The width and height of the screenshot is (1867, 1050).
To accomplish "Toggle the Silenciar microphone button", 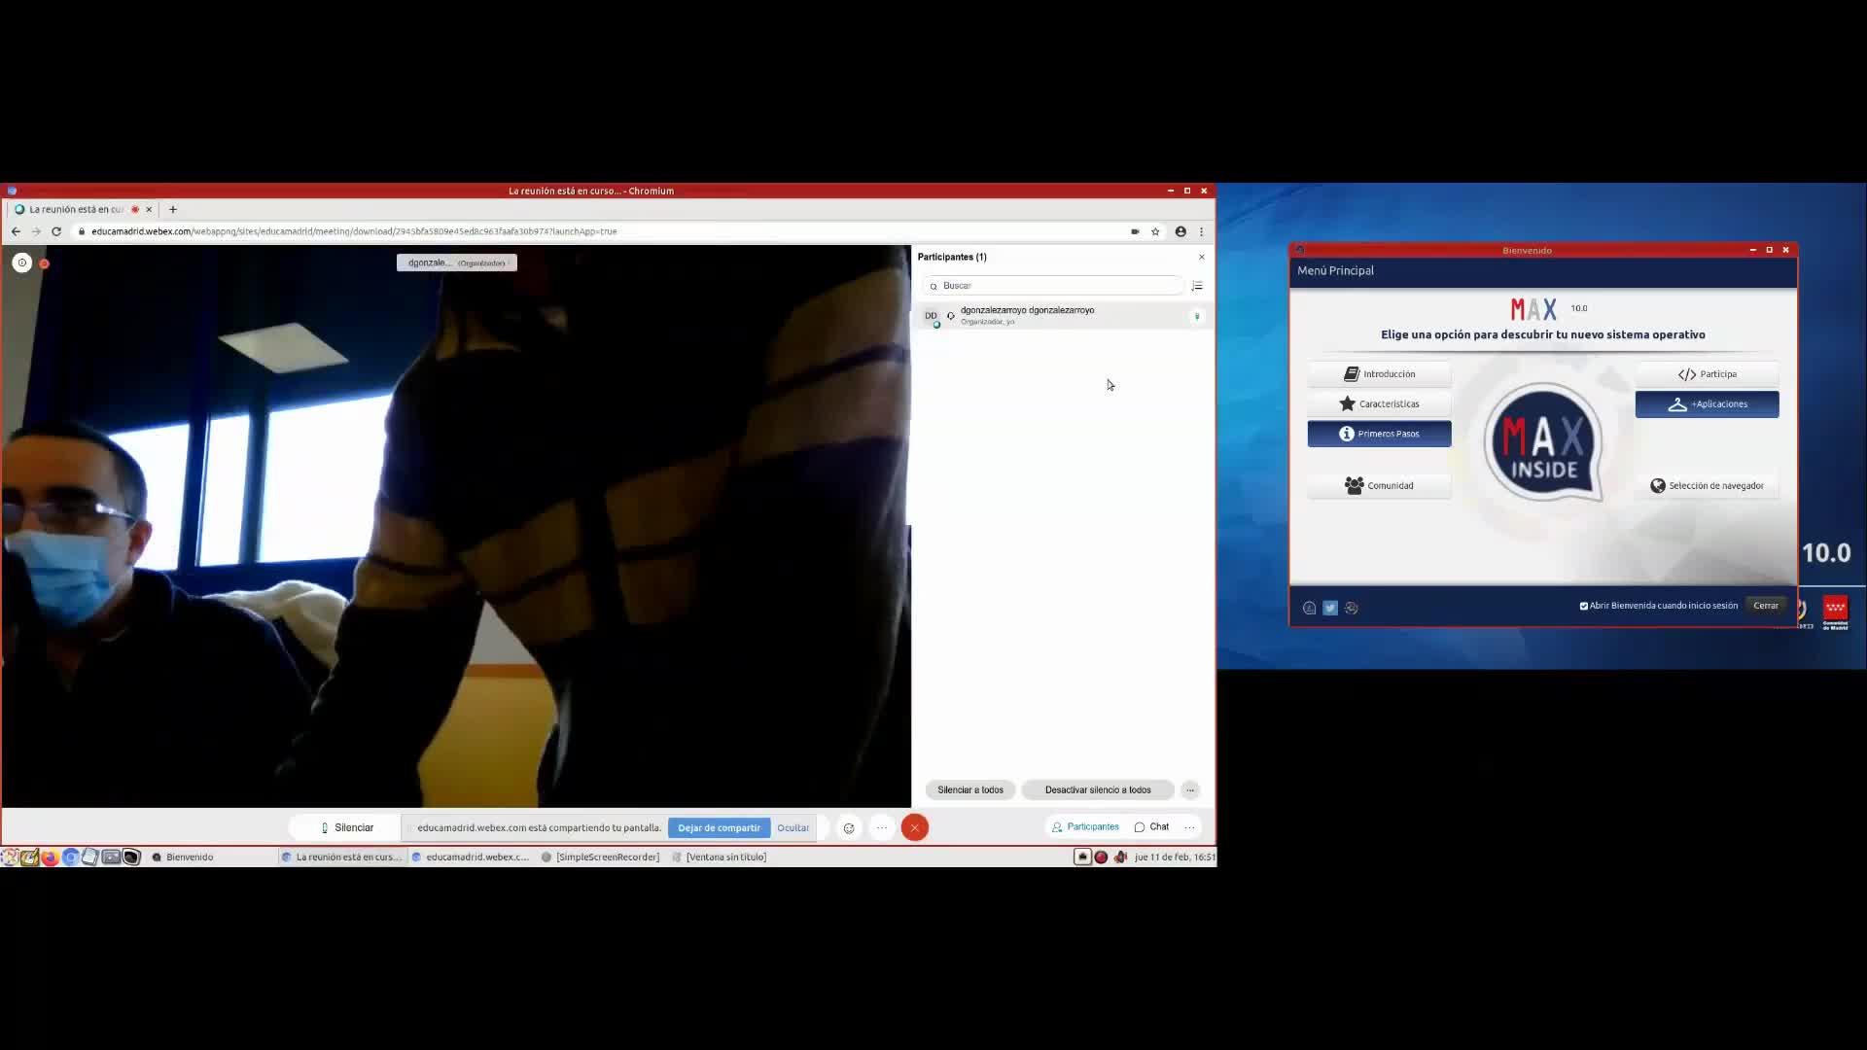I will (x=346, y=827).
